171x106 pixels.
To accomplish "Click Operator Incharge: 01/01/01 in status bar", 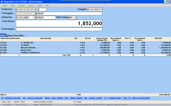I will pos(43,102).
